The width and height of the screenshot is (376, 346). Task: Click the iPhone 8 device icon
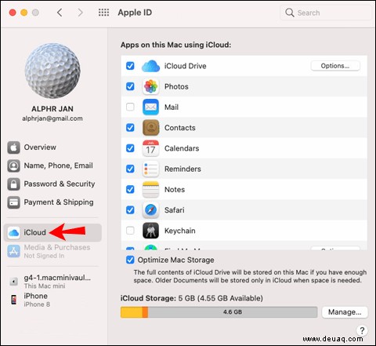tap(13, 300)
